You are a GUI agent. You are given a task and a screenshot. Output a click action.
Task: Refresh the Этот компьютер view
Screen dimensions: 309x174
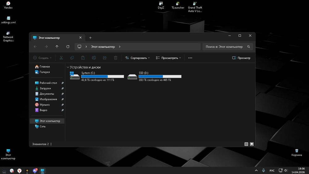[x=68, y=47]
